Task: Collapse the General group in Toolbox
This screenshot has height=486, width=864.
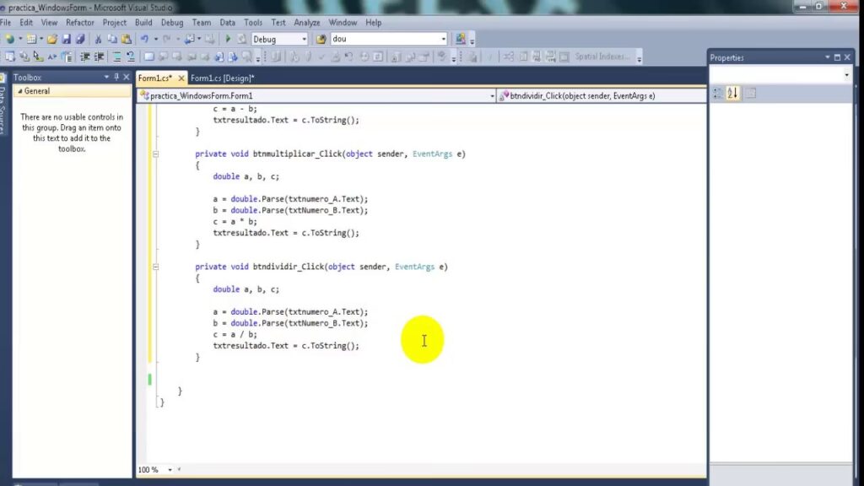Action: (x=18, y=91)
